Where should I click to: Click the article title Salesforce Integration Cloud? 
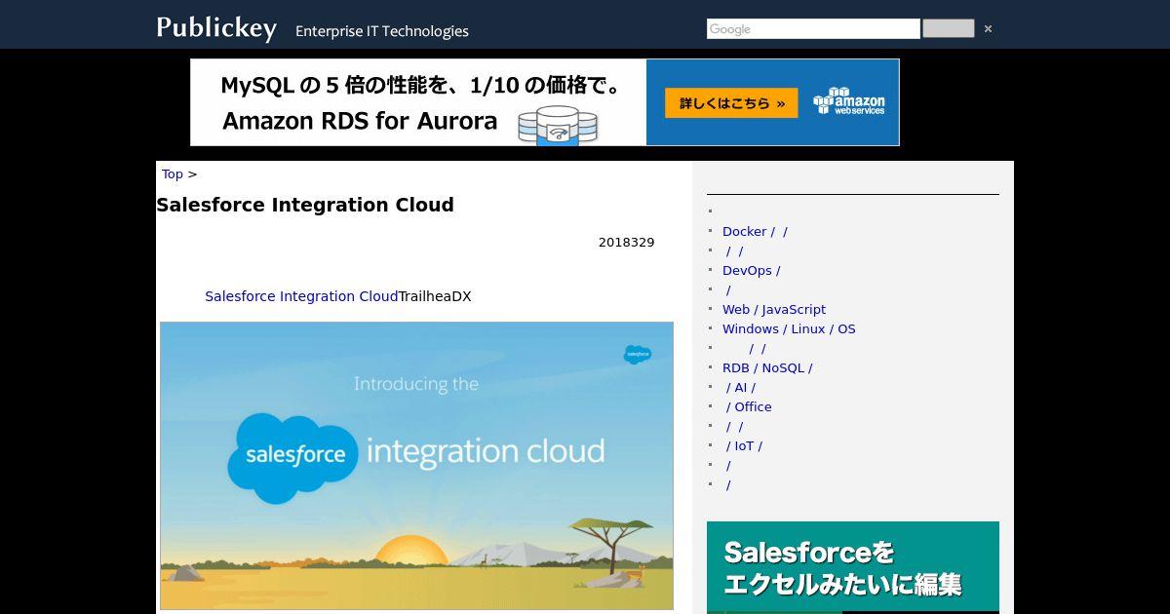pyautogui.click(x=305, y=205)
